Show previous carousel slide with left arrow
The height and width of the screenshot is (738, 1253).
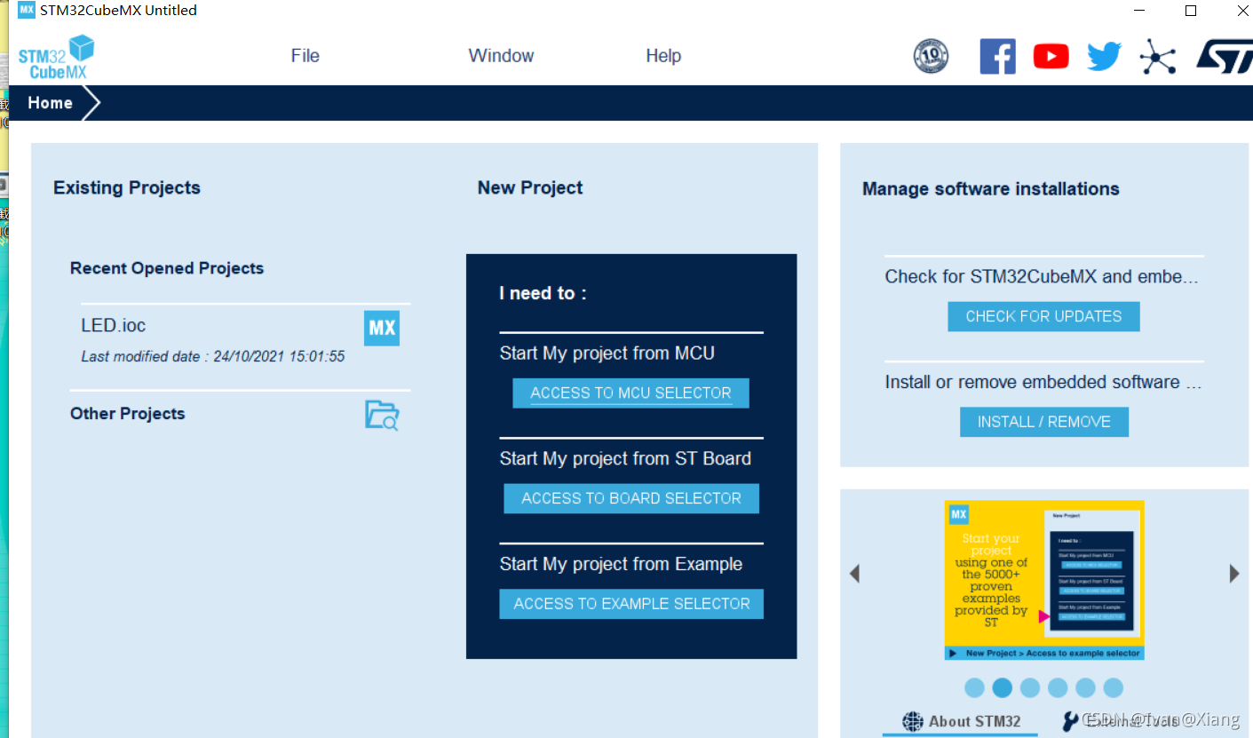click(854, 574)
